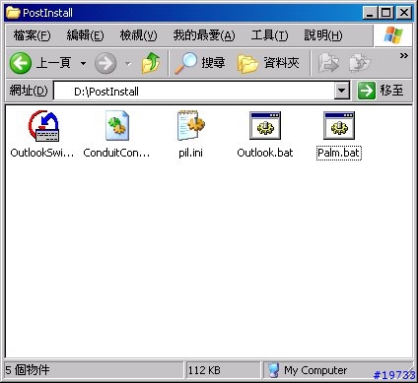
Task: Select the Outlook.bat batch file icon
Action: [x=265, y=125]
